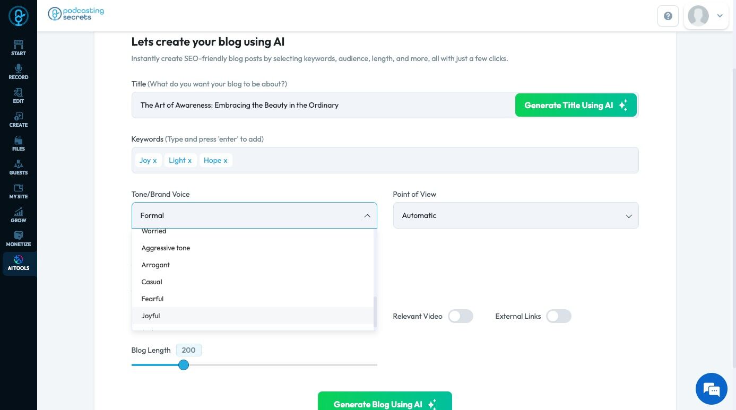Click Generate Title Using AI button
The height and width of the screenshot is (410, 736).
575,105
